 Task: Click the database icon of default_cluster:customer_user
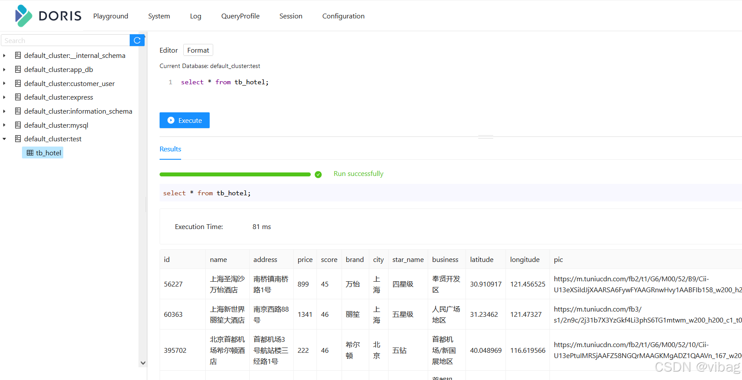(x=18, y=83)
